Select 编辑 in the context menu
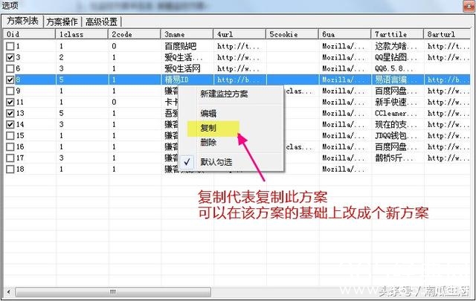Screen dimensions: 476x301 [x=209, y=113]
